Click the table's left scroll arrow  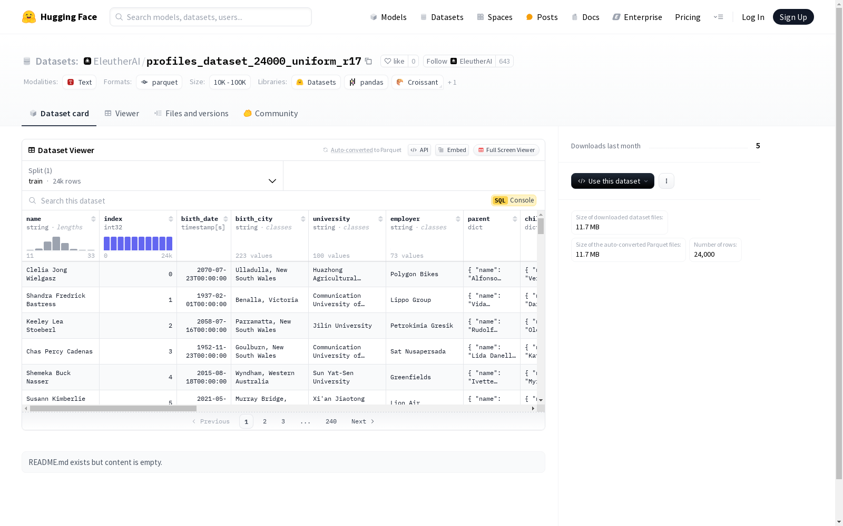pos(26,408)
